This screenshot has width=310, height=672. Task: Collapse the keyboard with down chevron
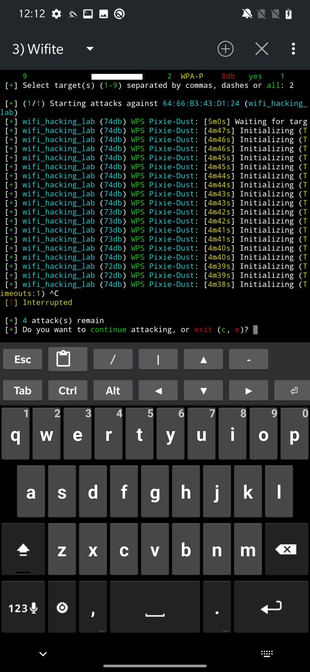tap(43, 654)
